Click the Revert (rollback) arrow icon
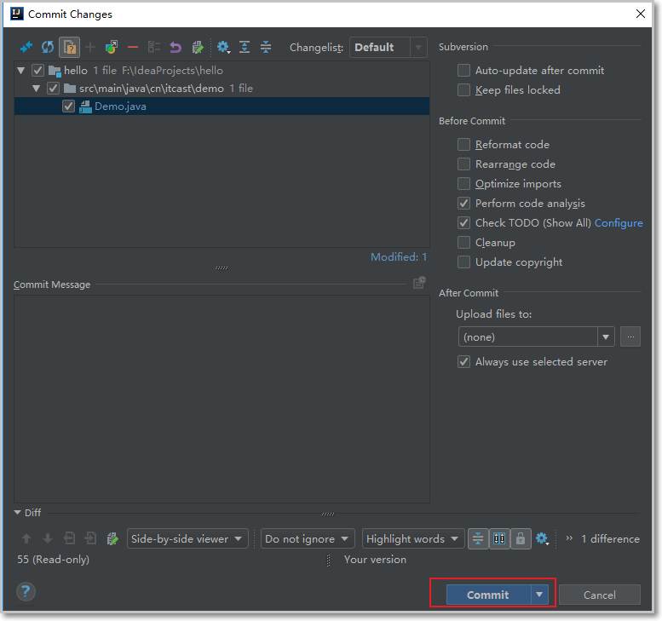 coord(176,47)
